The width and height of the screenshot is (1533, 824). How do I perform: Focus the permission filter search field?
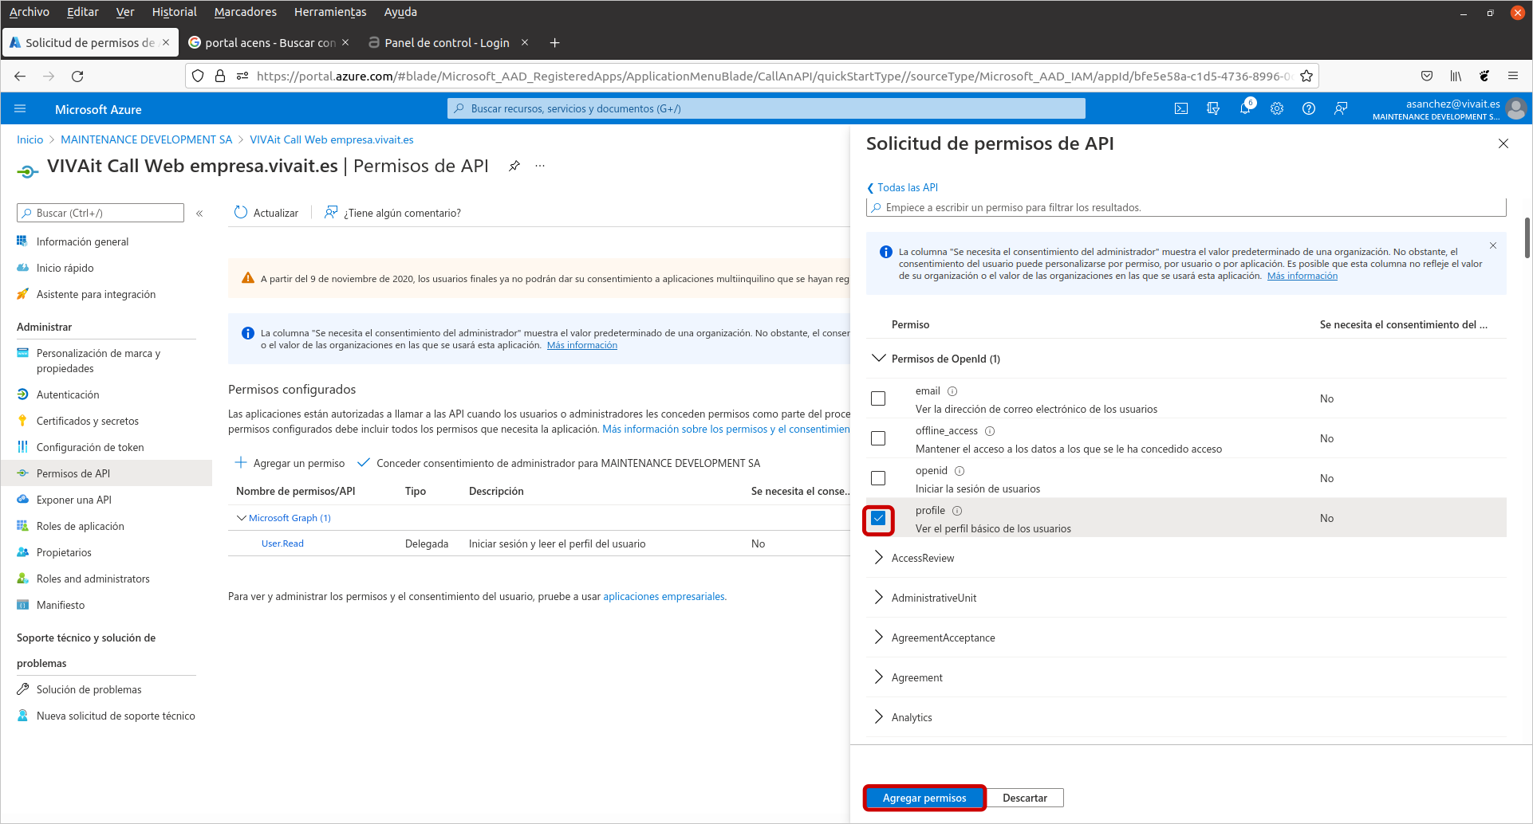click(1188, 208)
